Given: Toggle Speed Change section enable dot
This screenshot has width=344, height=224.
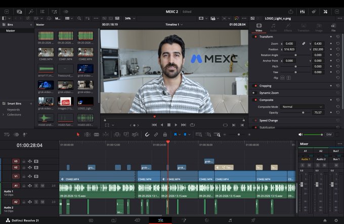Looking at the screenshot, I should 255,121.
